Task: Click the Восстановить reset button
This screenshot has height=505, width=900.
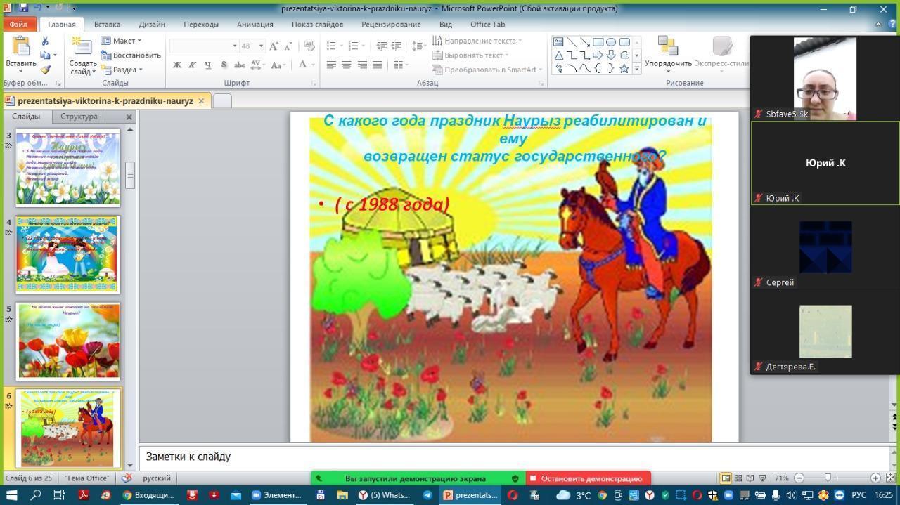Action: (131, 55)
